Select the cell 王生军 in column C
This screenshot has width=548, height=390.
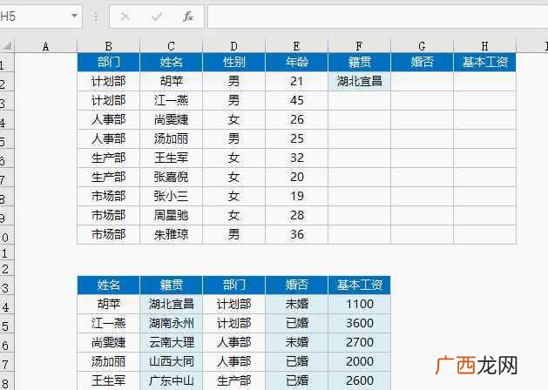(x=171, y=158)
